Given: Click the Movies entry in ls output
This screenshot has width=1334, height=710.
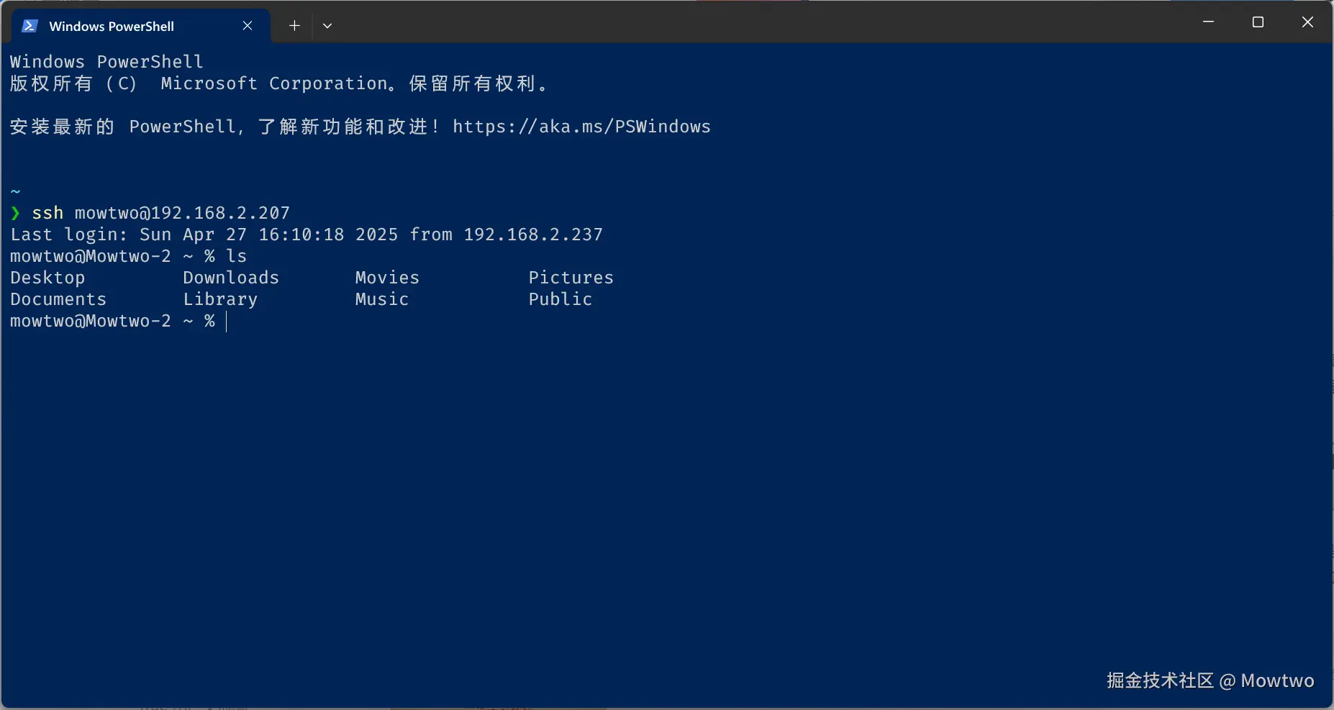Looking at the screenshot, I should click(x=387, y=278).
